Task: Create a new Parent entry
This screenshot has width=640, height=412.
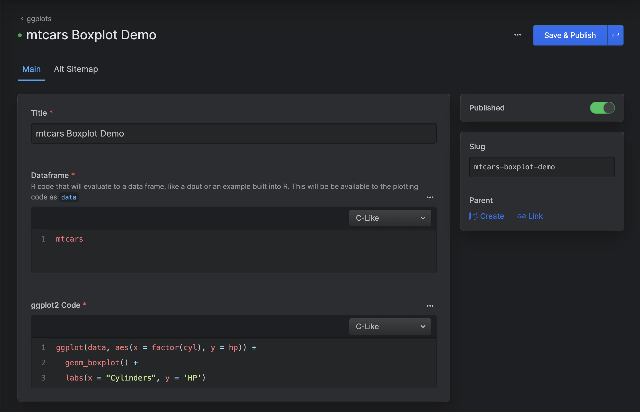Action: tap(487, 216)
